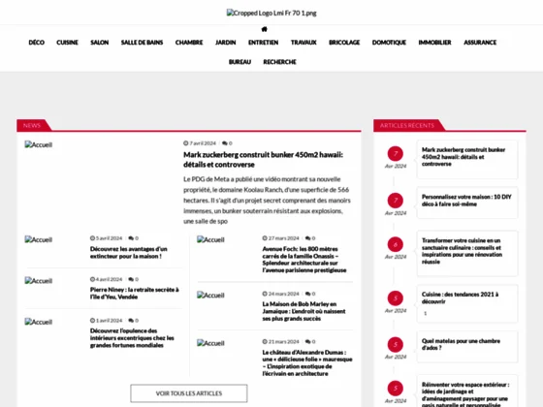This screenshot has width=543, height=407.
Task: Click the red date badge beside Quel matelas article
Action: 396,344
